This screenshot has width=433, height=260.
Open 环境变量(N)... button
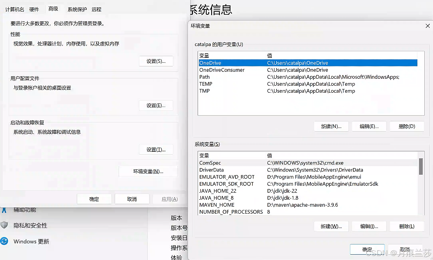tap(148, 171)
